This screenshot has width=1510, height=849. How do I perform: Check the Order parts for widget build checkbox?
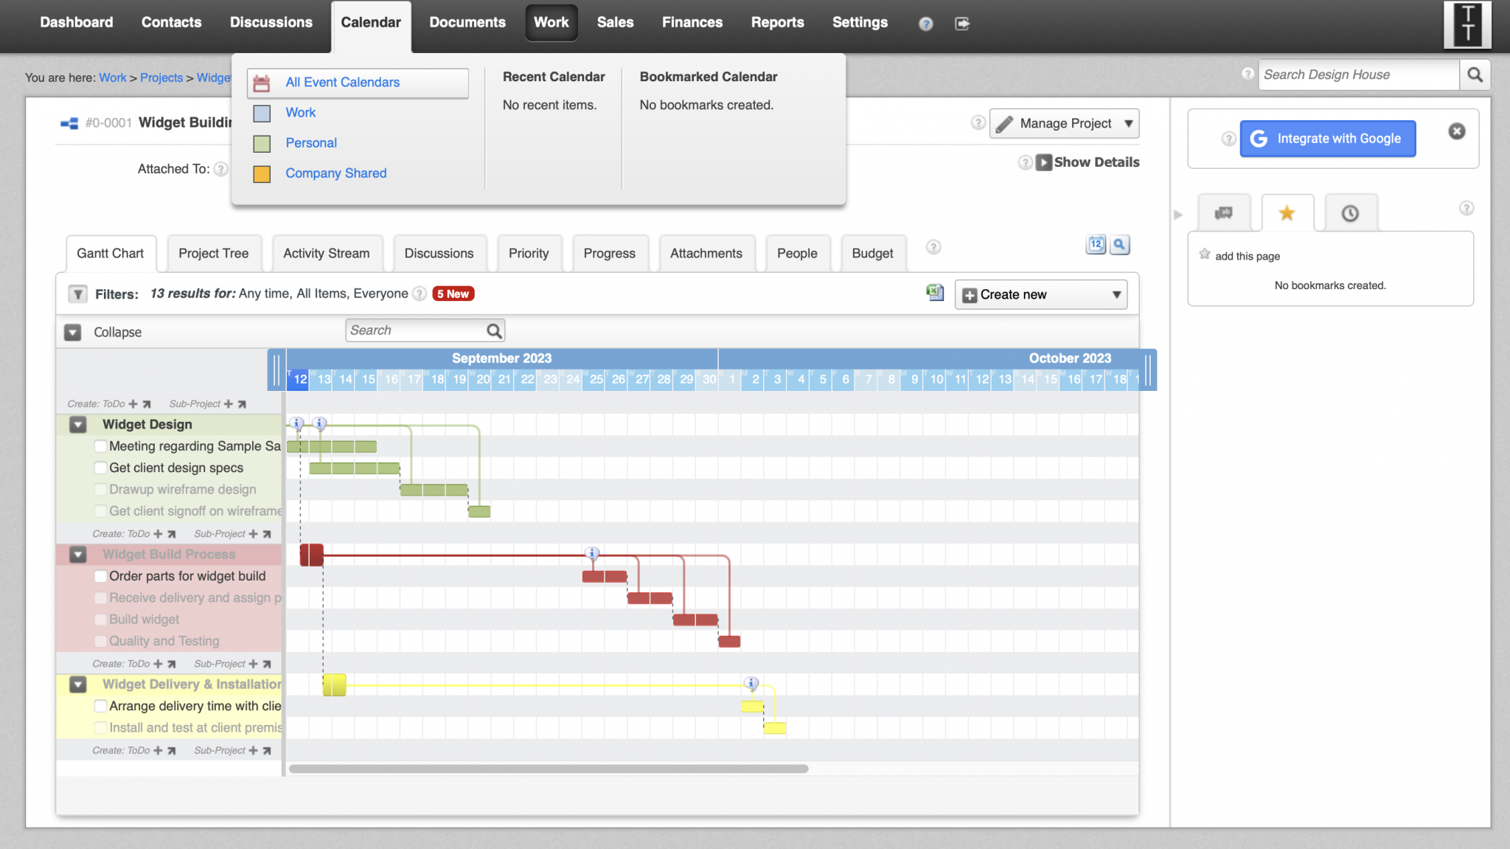100,576
